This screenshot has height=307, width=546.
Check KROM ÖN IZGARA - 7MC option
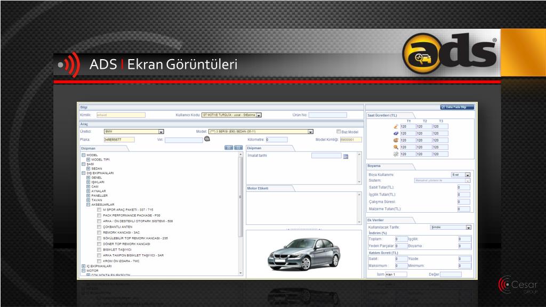click(99, 261)
